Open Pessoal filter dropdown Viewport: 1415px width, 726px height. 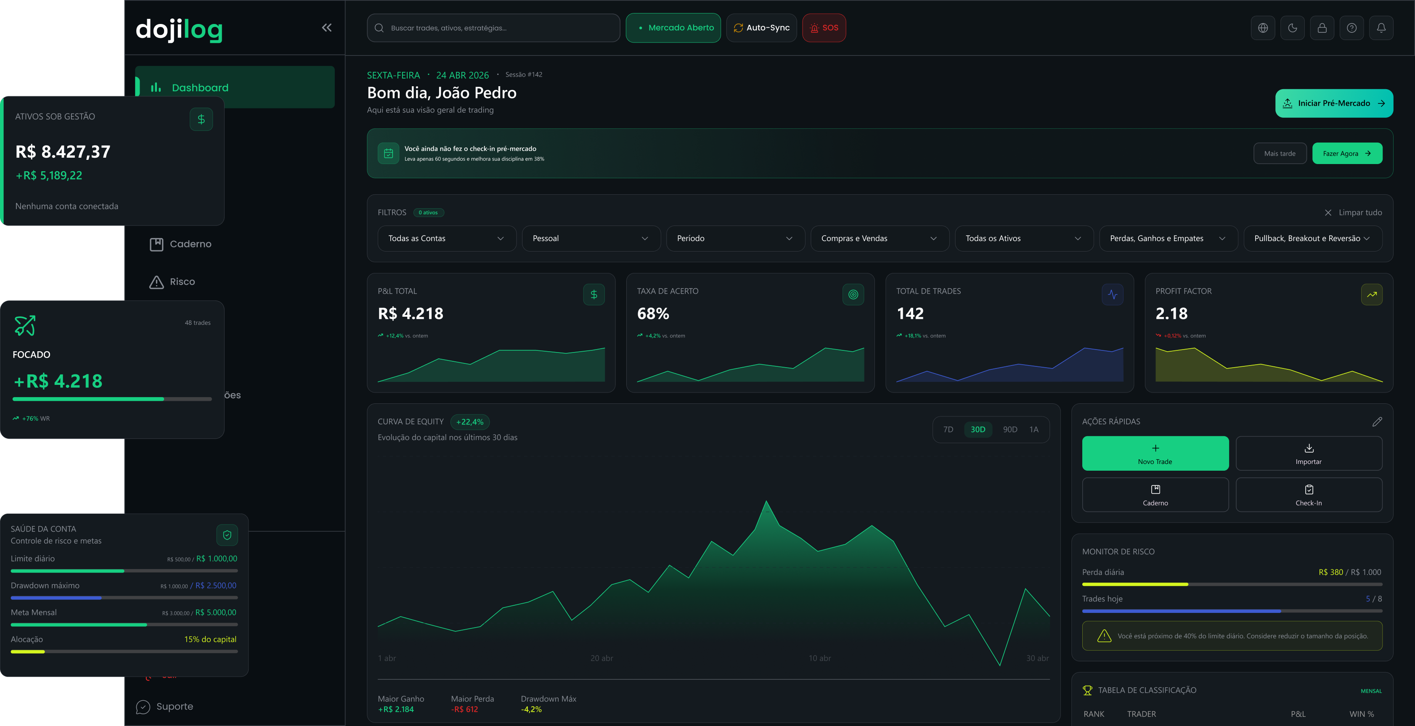pyautogui.click(x=591, y=238)
